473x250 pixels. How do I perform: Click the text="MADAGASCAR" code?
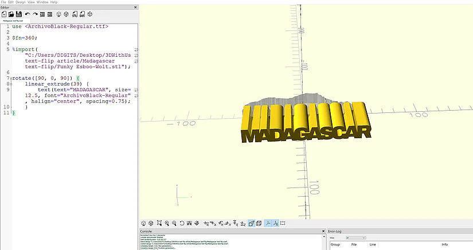[x=81, y=89]
